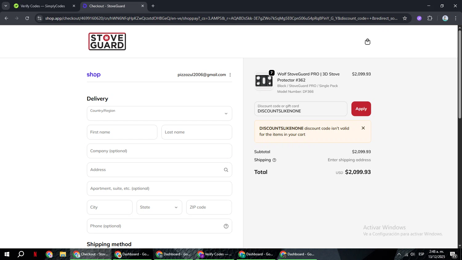
Task: Dismiss the invalid discount code message
Action: (x=363, y=128)
